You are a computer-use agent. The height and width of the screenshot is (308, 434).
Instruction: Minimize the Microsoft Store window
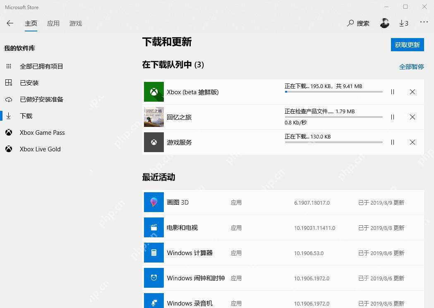click(387, 7)
